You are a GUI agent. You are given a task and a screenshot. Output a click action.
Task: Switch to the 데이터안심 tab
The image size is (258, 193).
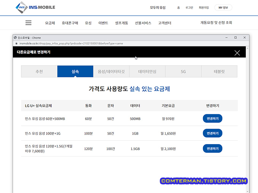(x=147, y=71)
